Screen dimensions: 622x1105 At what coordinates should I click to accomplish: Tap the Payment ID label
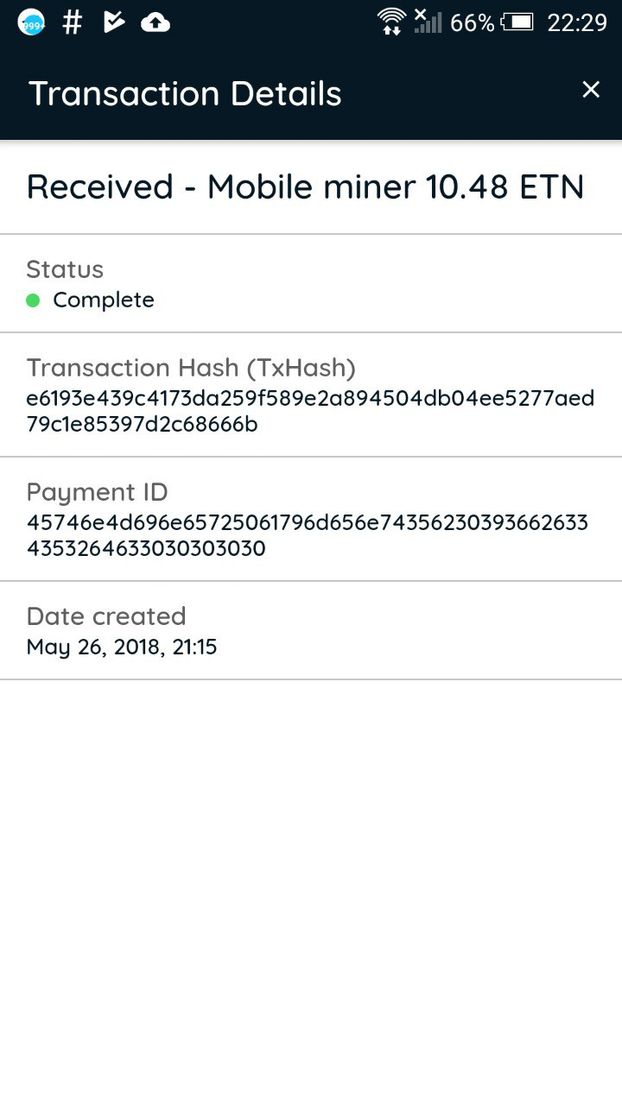pos(97,492)
